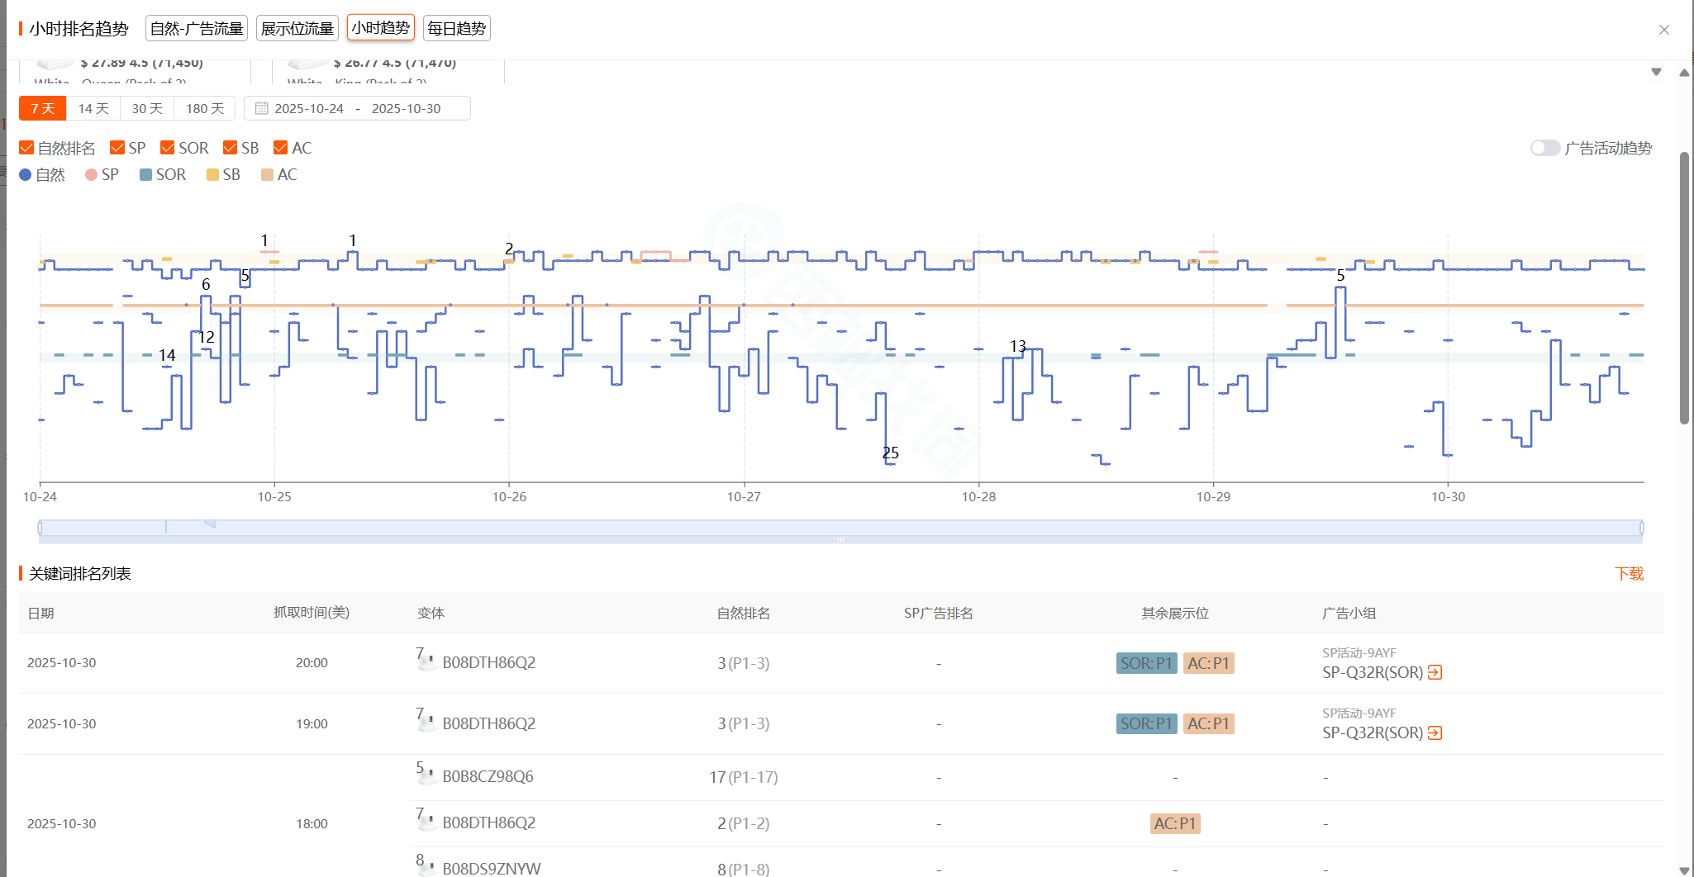Enable the 广告活动趋势 toggle switch
Image resolution: width=1694 pixels, height=877 pixels.
tap(1544, 148)
